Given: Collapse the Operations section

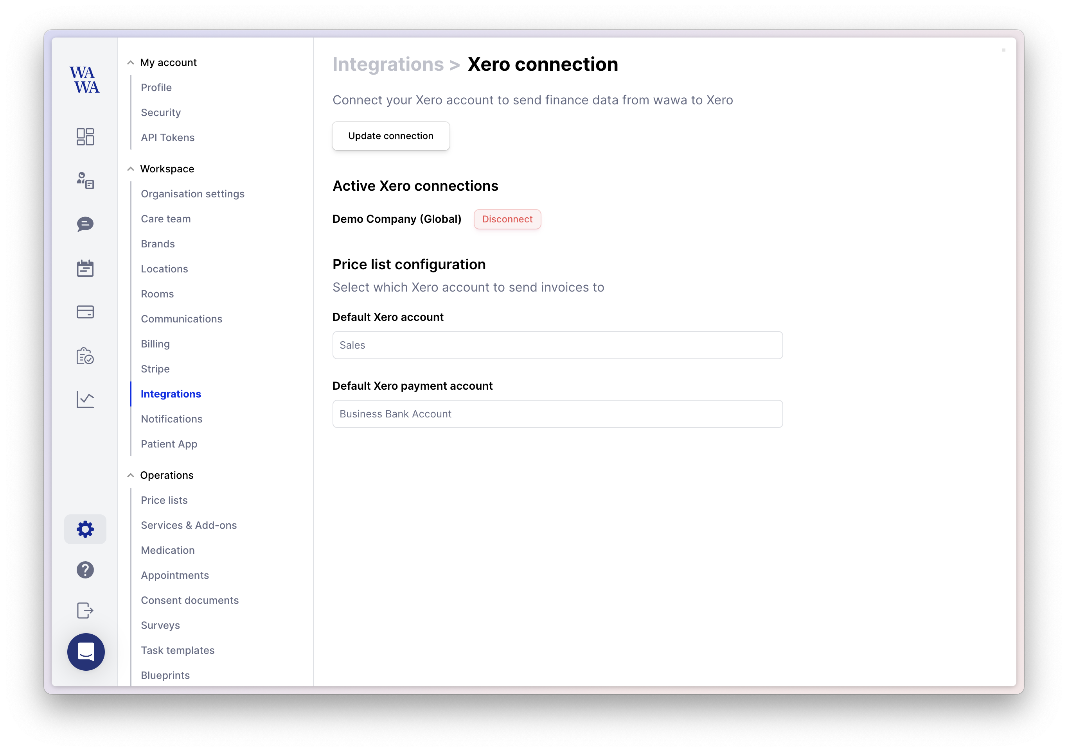Looking at the screenshot, I should pos(131,475).
